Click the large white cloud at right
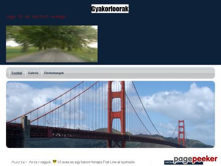This screenshot has width=221, height=166. [x=184, y=105]
